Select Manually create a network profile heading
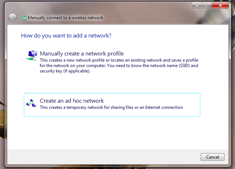 coord(82,54)
